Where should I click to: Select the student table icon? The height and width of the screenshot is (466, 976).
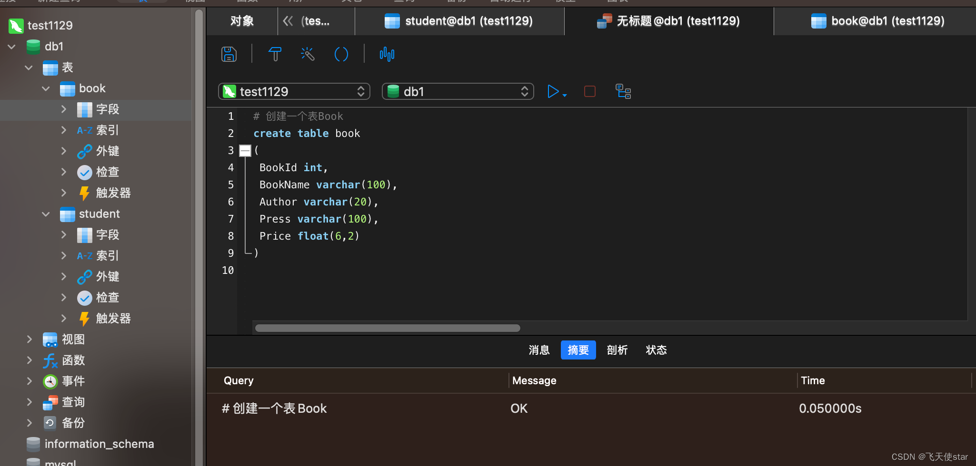coord(68,214)
